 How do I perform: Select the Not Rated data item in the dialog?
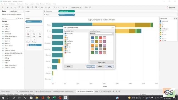(70, 41)
